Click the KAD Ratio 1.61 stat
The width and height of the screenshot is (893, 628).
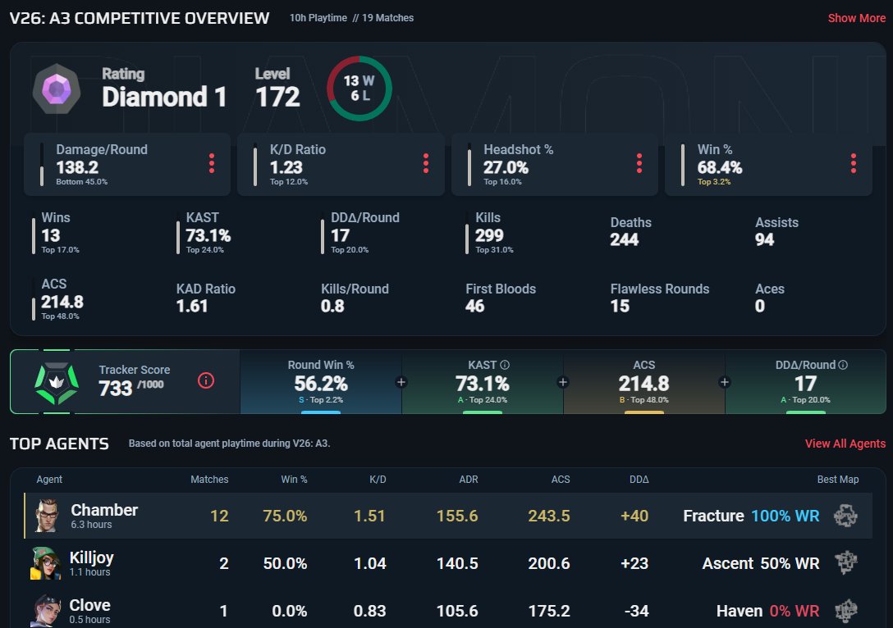[205, 298]
